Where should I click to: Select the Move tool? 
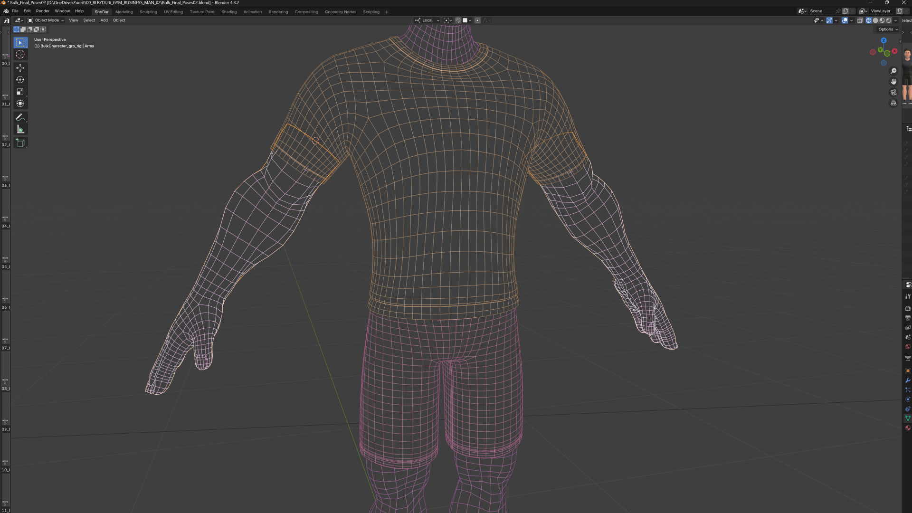(20, 68)
